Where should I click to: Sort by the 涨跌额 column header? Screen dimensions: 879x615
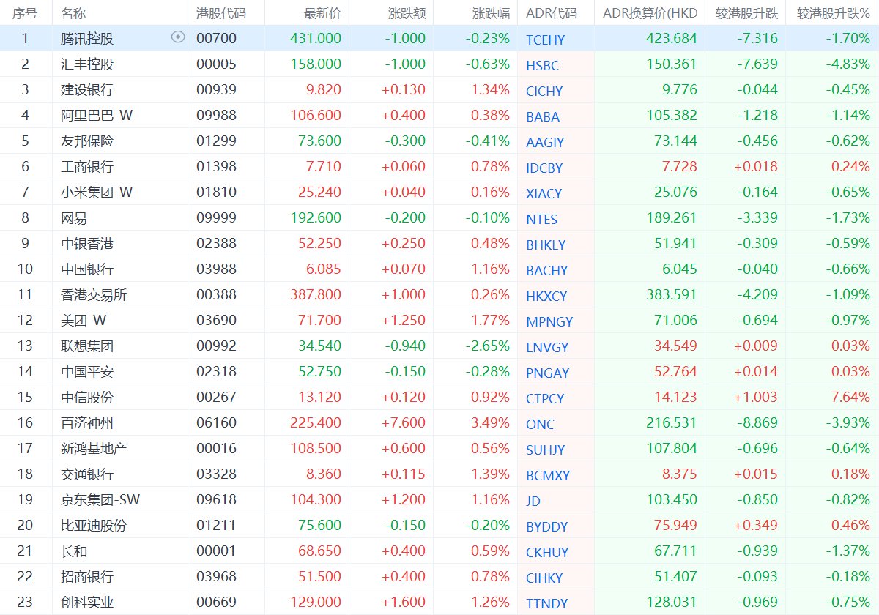[407, 13]
